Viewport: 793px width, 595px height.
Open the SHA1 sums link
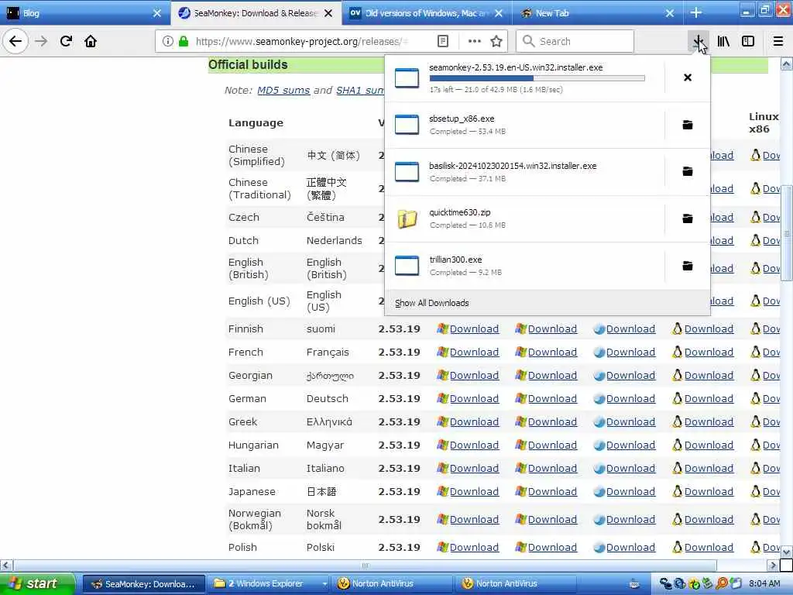click(x=360, y=90)
